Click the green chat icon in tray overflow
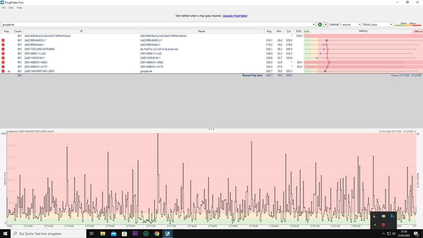Viewport: 423px width, 238px height. pos(383,216)
